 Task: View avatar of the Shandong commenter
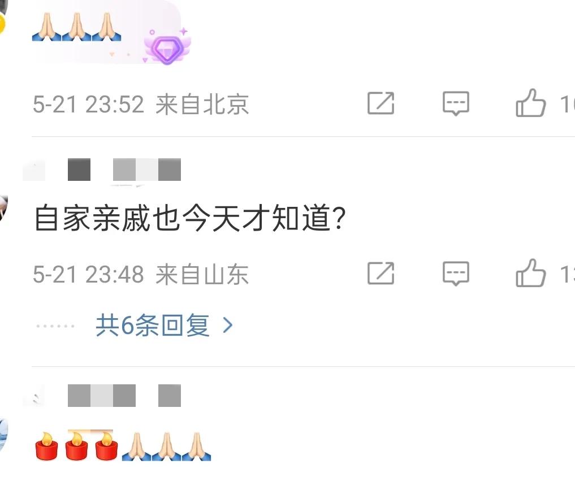point(3,208)
